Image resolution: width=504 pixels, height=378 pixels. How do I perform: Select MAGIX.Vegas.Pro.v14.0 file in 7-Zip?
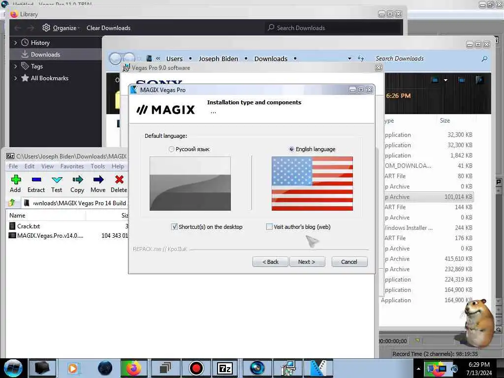[x=50, y=235]
